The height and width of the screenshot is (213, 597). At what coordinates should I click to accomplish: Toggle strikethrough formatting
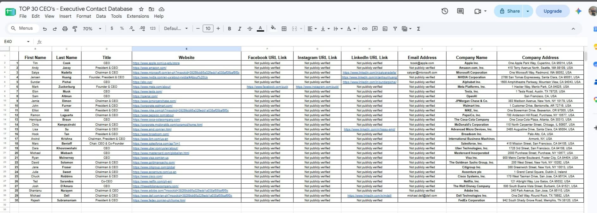[250, 29]
